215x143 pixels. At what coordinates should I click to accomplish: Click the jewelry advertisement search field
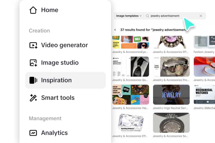point(171,16)
